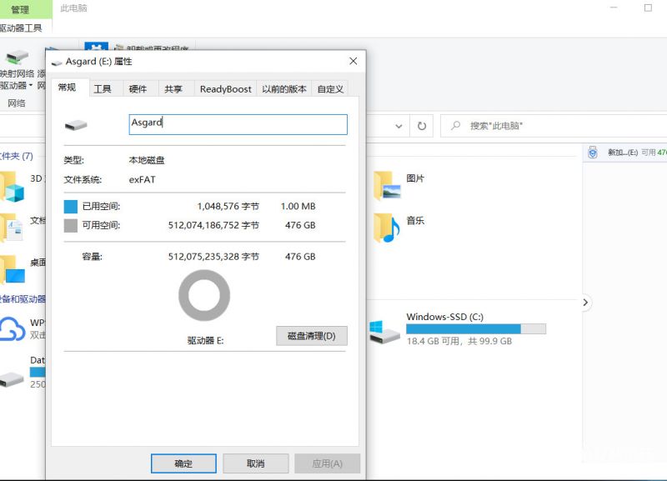The image size is (667, 481).
Task: Open the 桌面 folder icon
Action: click(x=13, y=269)
